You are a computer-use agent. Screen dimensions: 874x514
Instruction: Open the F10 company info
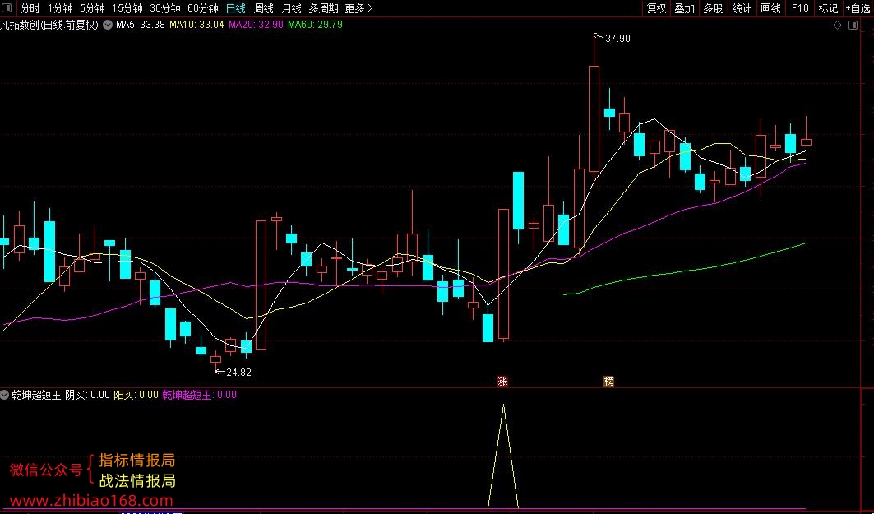(x=799, y=8)
